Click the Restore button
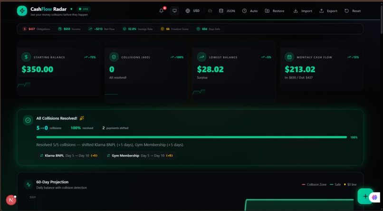Viewport: 383px width, 211px height. (x=275, y=11)
